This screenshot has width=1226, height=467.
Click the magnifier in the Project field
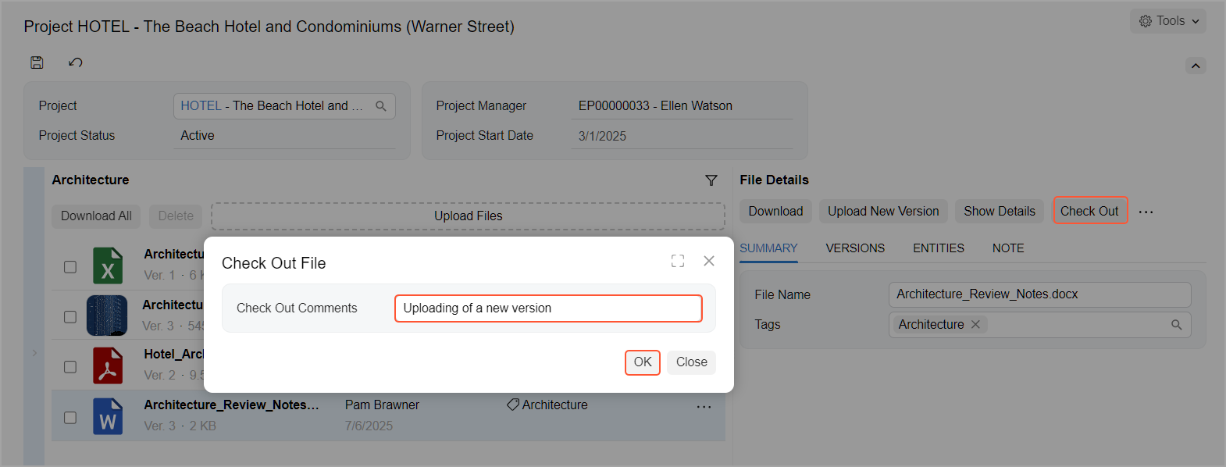point(381,106)
